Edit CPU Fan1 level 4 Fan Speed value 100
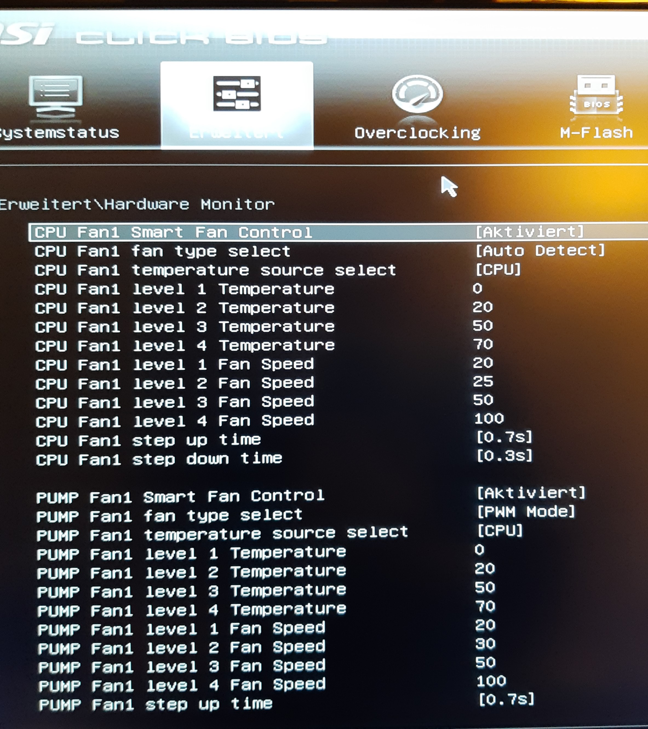648x729 pixels. [489, 418]
